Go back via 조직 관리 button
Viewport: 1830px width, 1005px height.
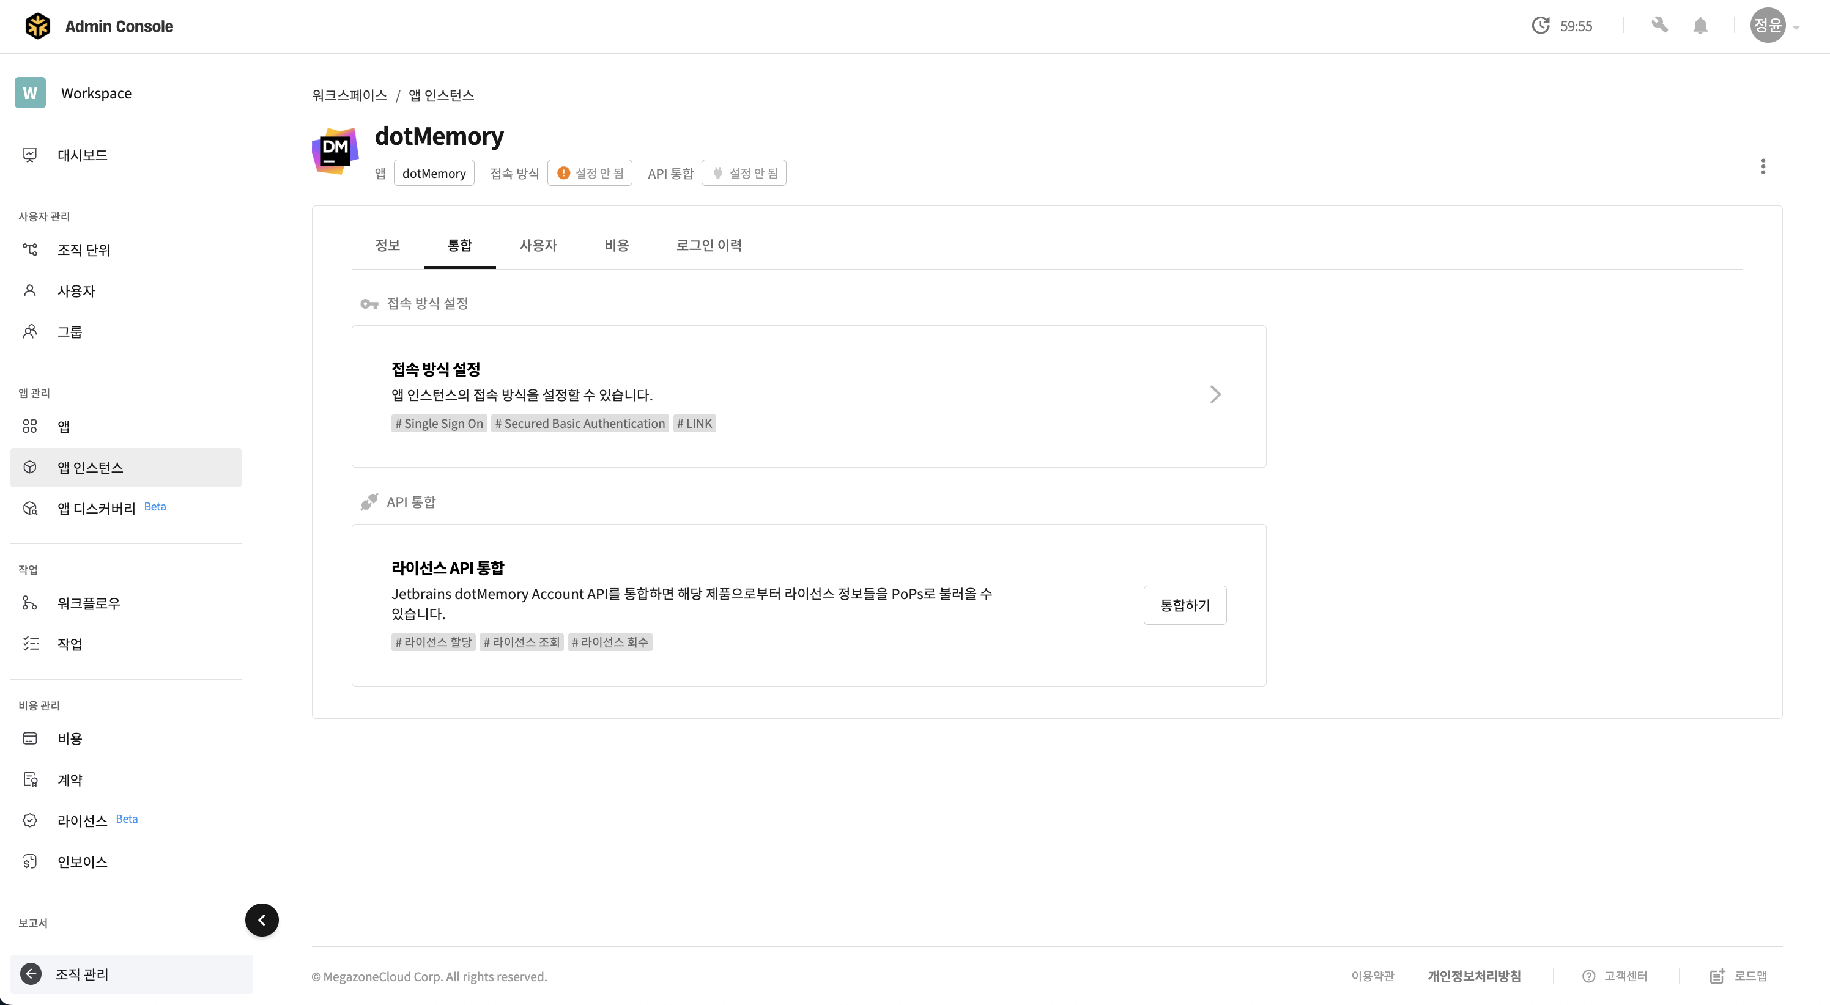click(x=132, y=974)
